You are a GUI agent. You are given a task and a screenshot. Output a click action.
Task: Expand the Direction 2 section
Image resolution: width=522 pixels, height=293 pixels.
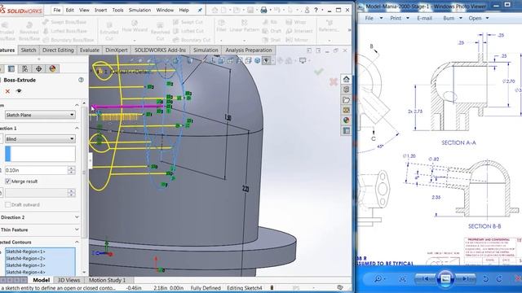click(x=40, y=217)
